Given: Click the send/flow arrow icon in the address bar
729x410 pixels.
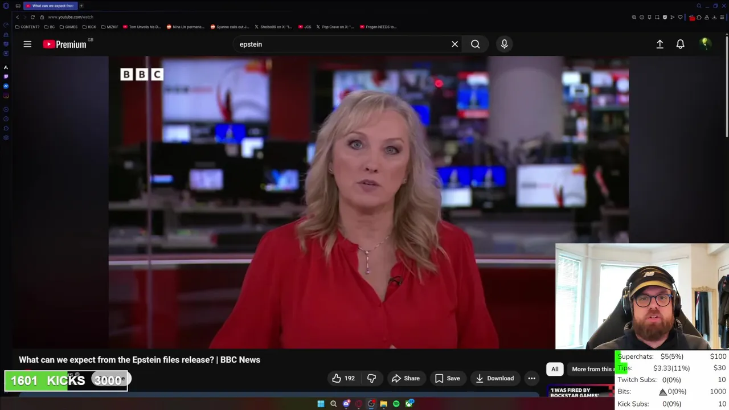Looking at the screenshot, I should tap(673, 17).
